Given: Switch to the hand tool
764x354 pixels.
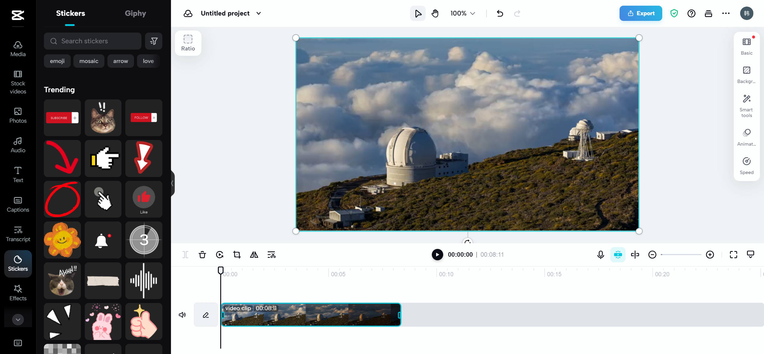Looking at the screenshot, I should click(435, 13).
